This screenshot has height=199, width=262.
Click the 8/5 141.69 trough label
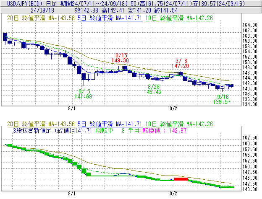pyautogui.click(x=83, y=94)
